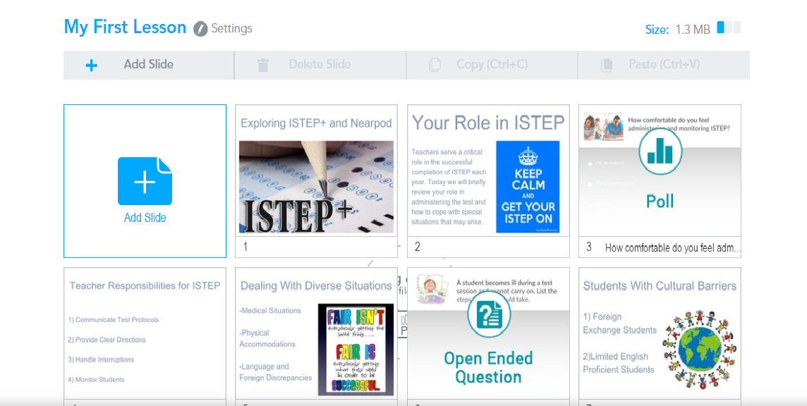Click the Paste clipboard icon

coord(607,66)
